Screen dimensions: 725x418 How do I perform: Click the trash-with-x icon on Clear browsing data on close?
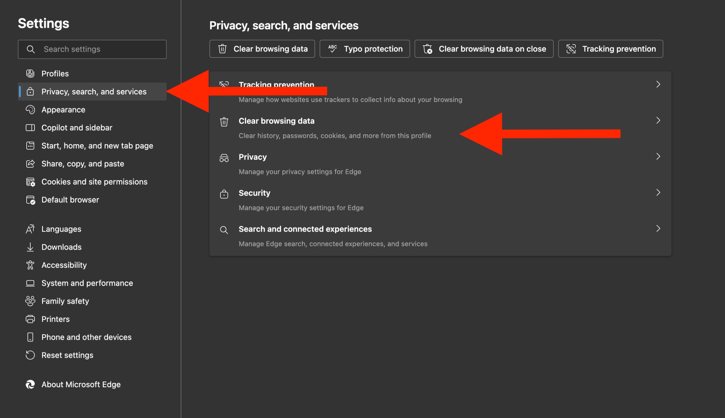[427, 49]
